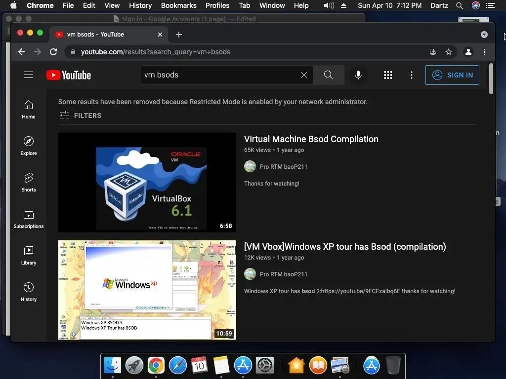Open Subscriptions in sidebar
The height and width of the screenshot is (379, 506).
29,219
